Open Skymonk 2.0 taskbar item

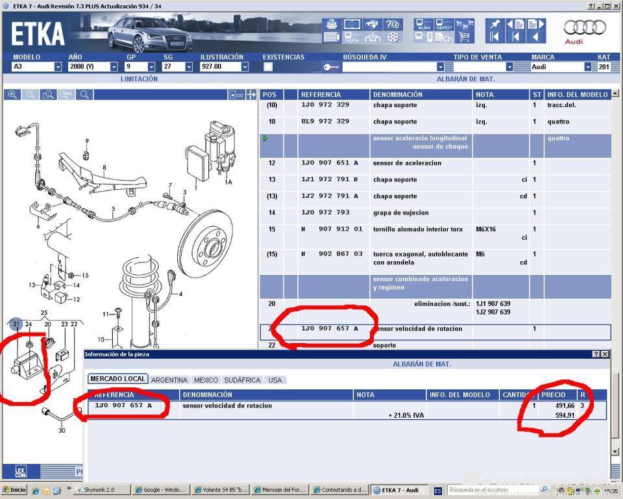(x=102, y=490)
